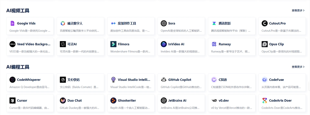
Task: Open the Cursor title link
Action: coord(22,100)
